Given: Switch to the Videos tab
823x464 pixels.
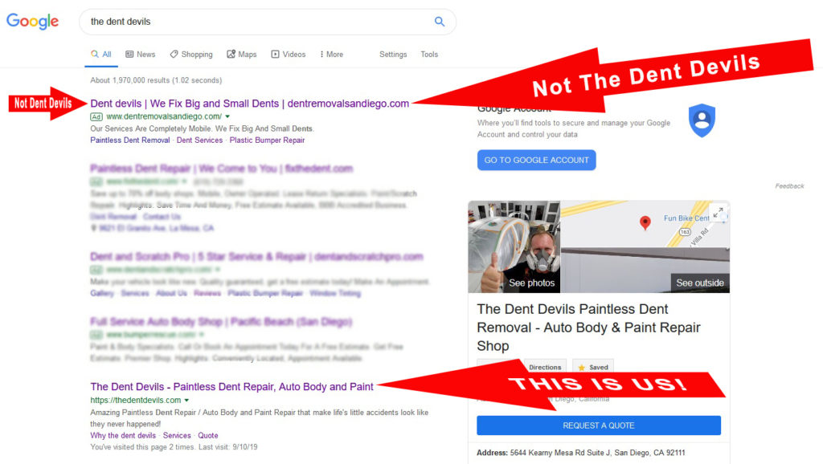Looking at the screenshot, I should (289, 55).
